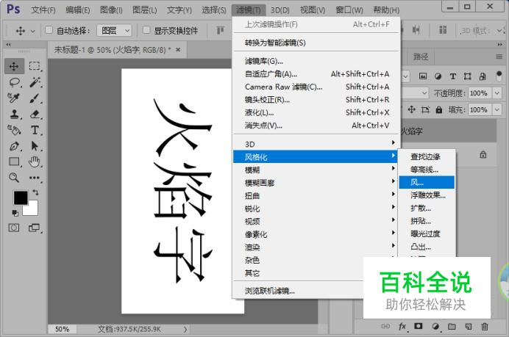Filter layers by smart object icon
Viewport: 509px width, 337px height.
483,76
